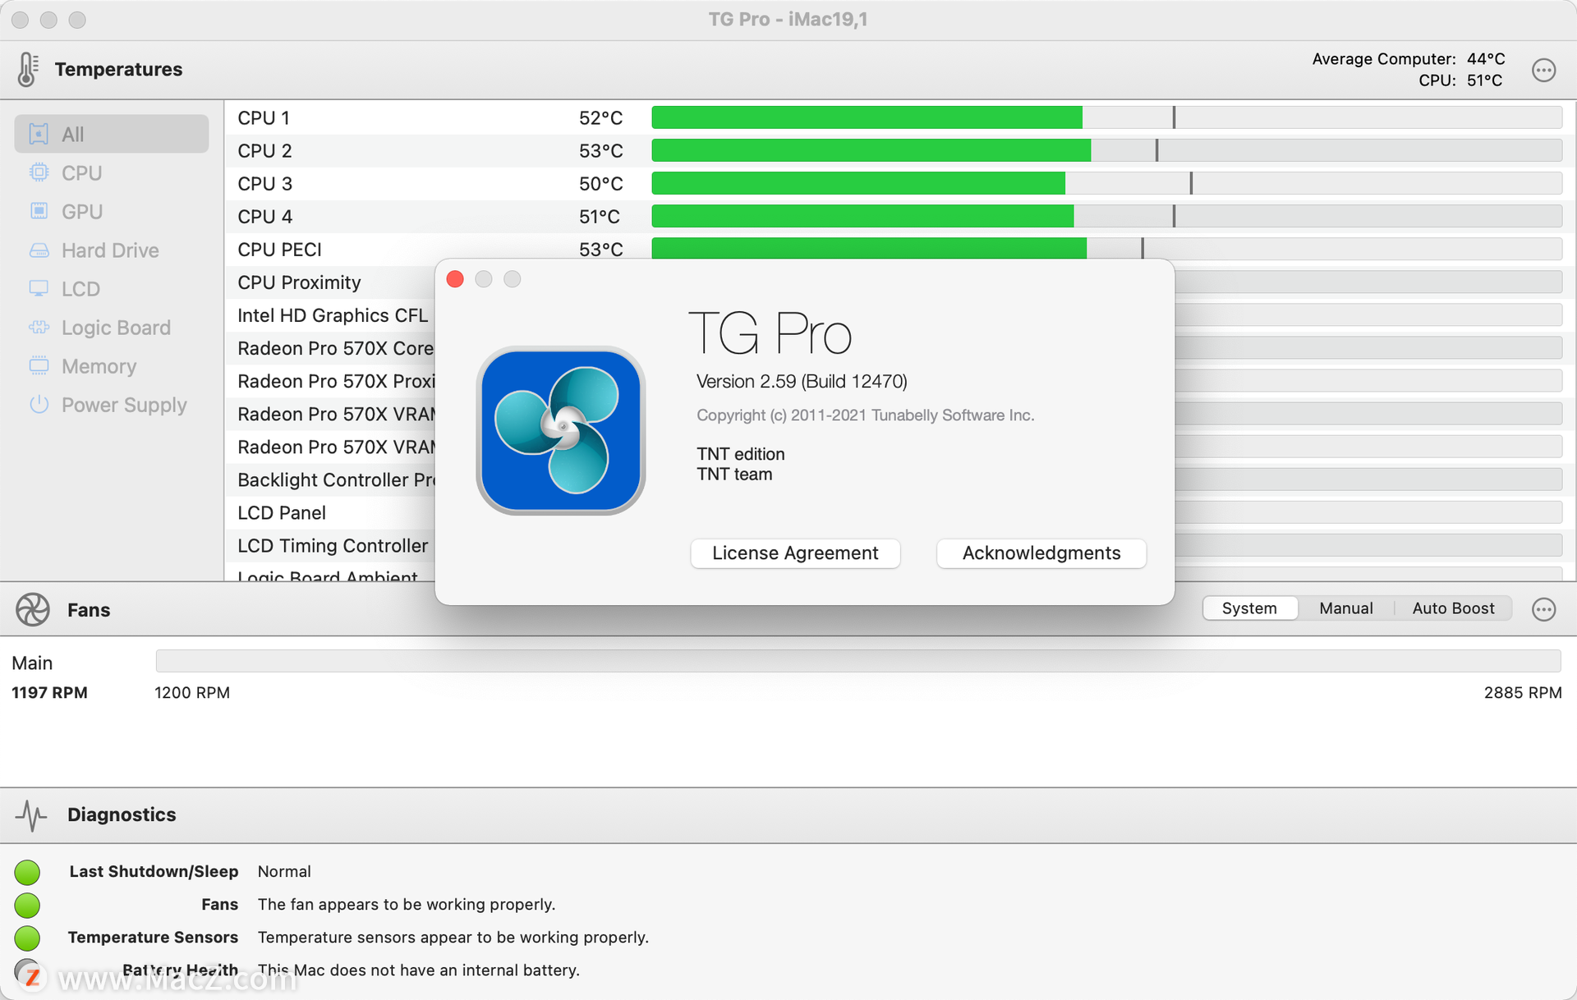
Task: Click the Fans section icon
Action: tap(32, 609)
